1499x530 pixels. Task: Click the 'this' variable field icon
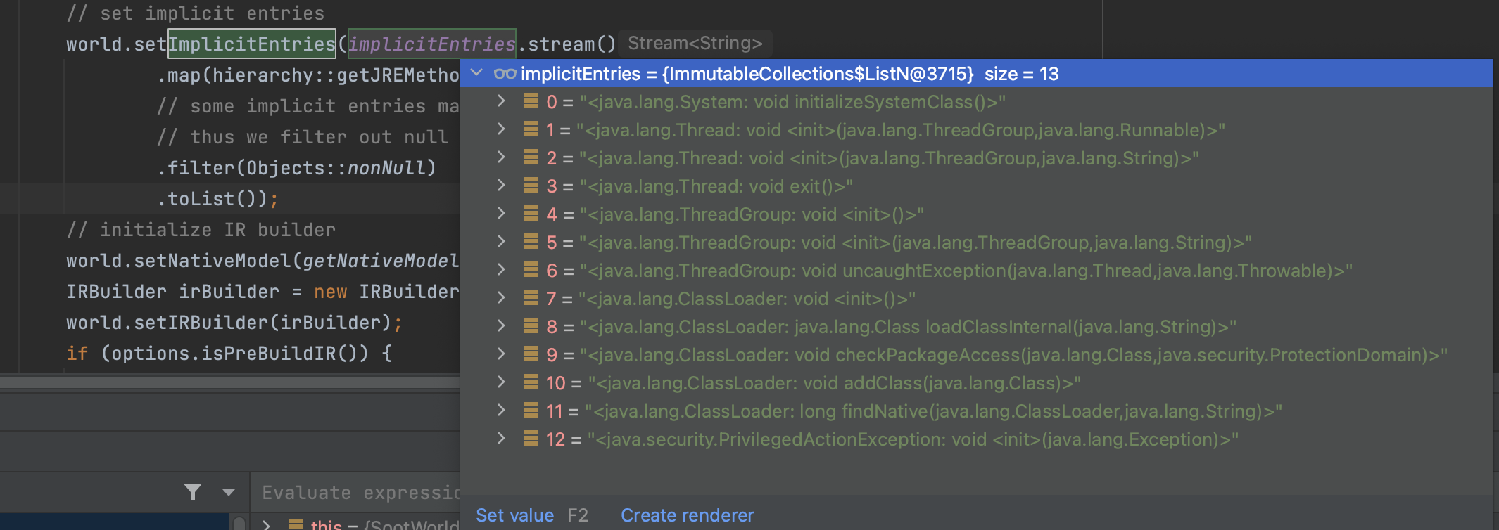(296, 524)
